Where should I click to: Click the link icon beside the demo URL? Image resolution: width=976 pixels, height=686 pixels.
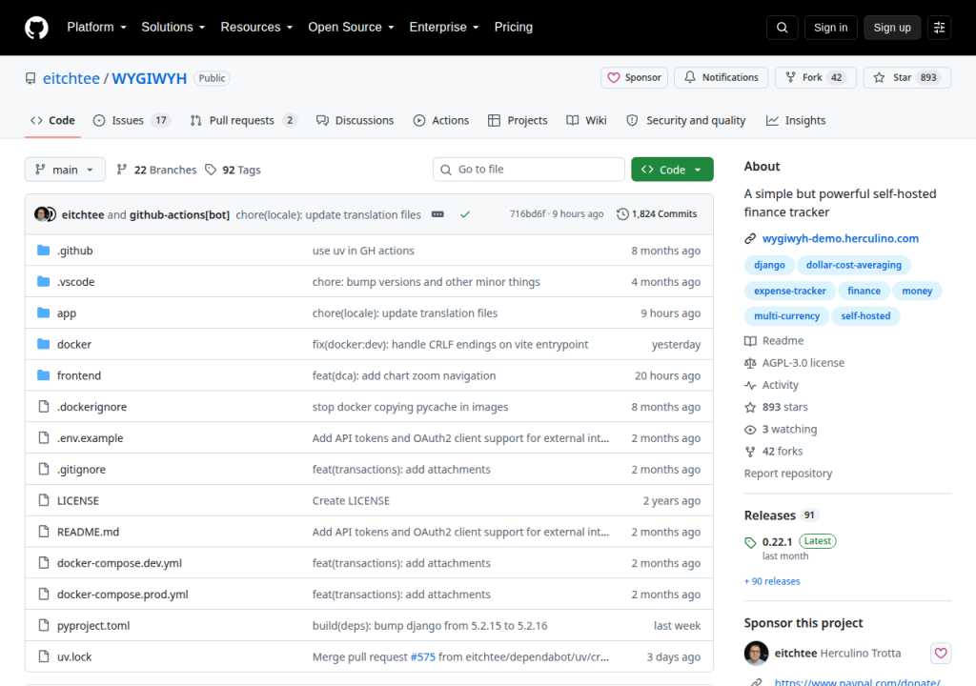tap(750, 239)
